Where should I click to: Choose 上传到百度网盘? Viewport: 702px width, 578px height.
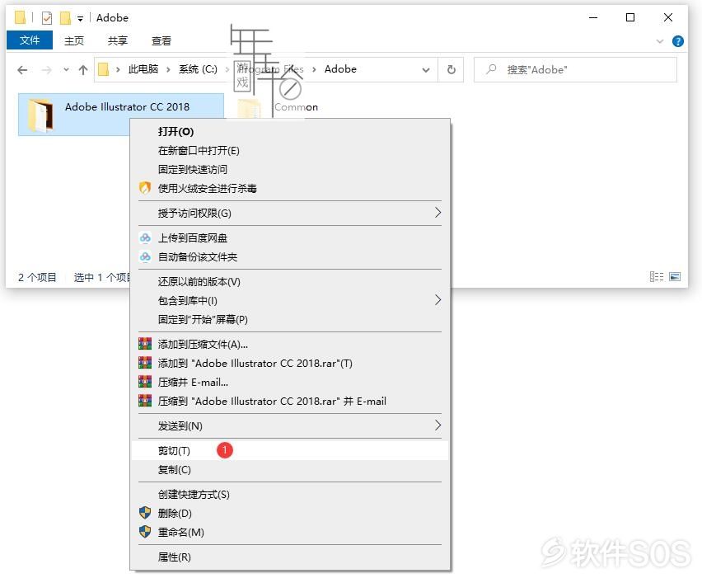pos(290,238)
